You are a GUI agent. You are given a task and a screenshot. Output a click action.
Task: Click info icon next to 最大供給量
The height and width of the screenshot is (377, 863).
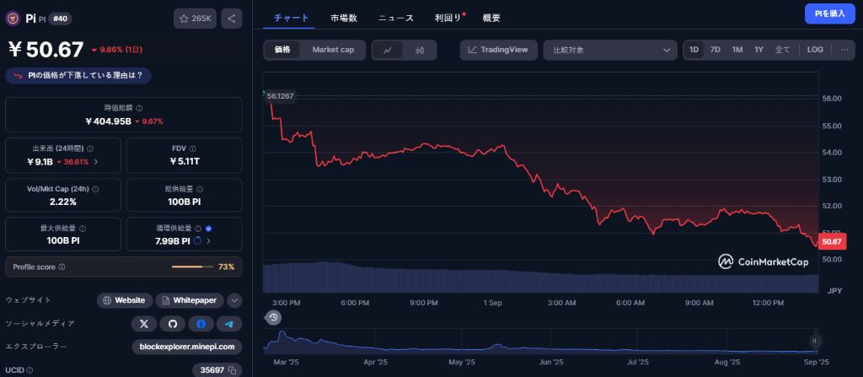point(83,229)
